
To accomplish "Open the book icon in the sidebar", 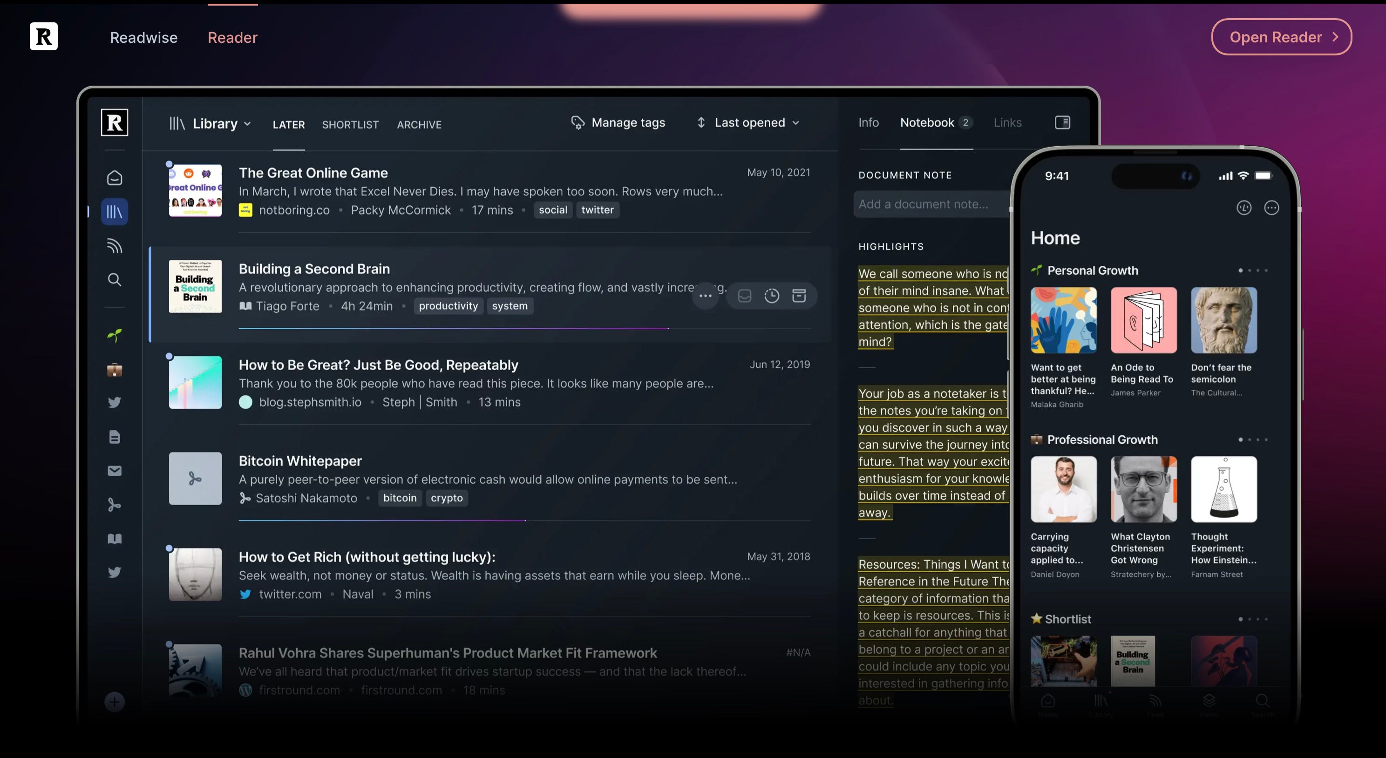I will (x=115, y=539).
